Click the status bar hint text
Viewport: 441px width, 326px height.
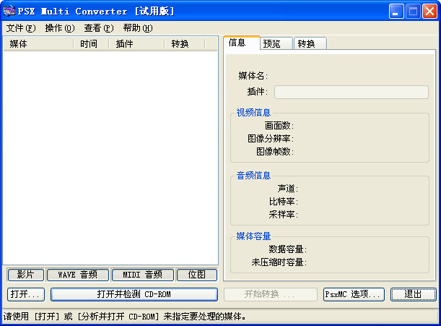(x=125, y=317)
